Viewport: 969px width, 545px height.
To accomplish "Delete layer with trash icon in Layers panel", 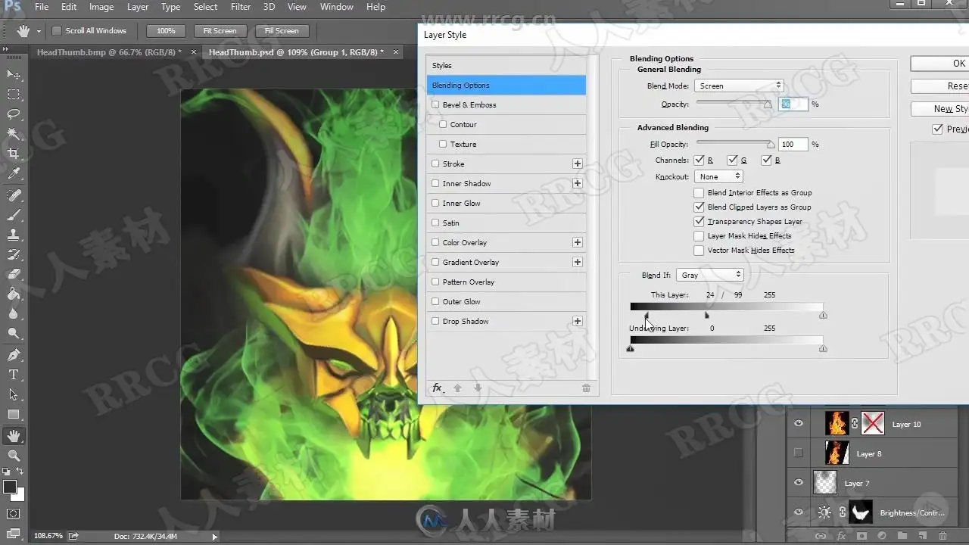I will point(943,536).
